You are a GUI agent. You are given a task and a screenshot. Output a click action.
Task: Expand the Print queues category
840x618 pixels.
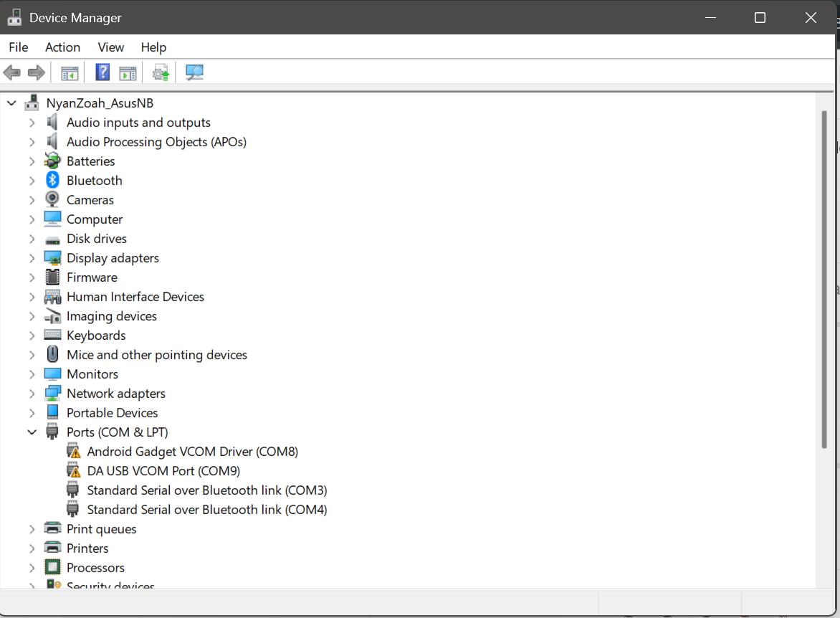tap(32, 529)
